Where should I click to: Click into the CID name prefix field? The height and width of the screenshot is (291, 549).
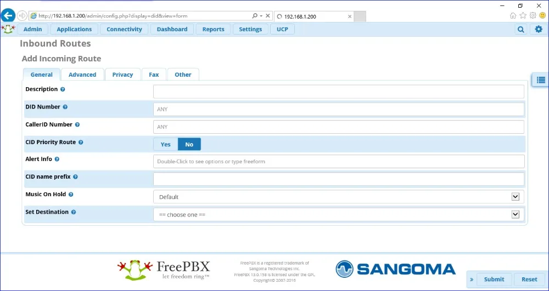[339, 179]
